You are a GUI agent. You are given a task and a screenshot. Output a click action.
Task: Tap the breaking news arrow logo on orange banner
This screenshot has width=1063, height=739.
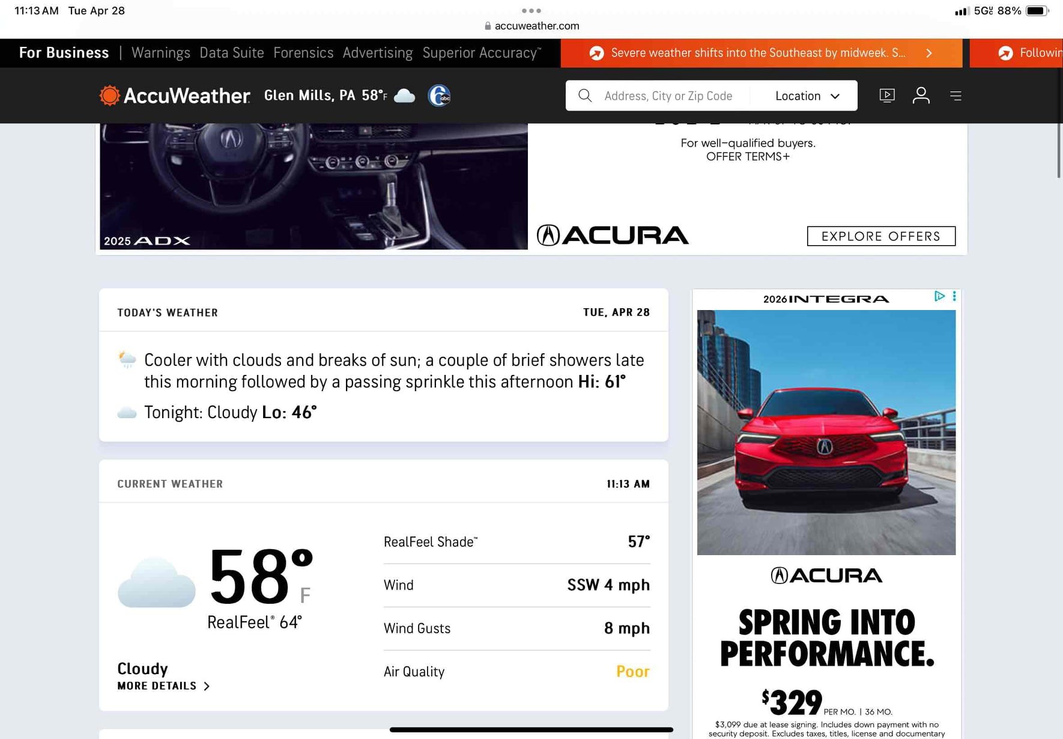point(596,53)
